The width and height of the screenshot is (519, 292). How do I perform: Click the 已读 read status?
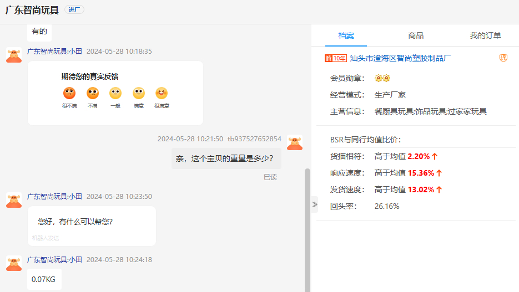pos(270,177)
